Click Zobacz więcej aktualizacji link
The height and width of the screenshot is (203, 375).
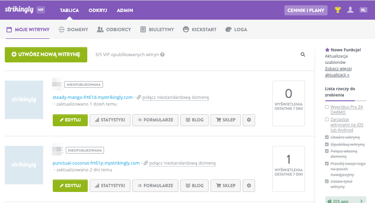coord(338,72)
